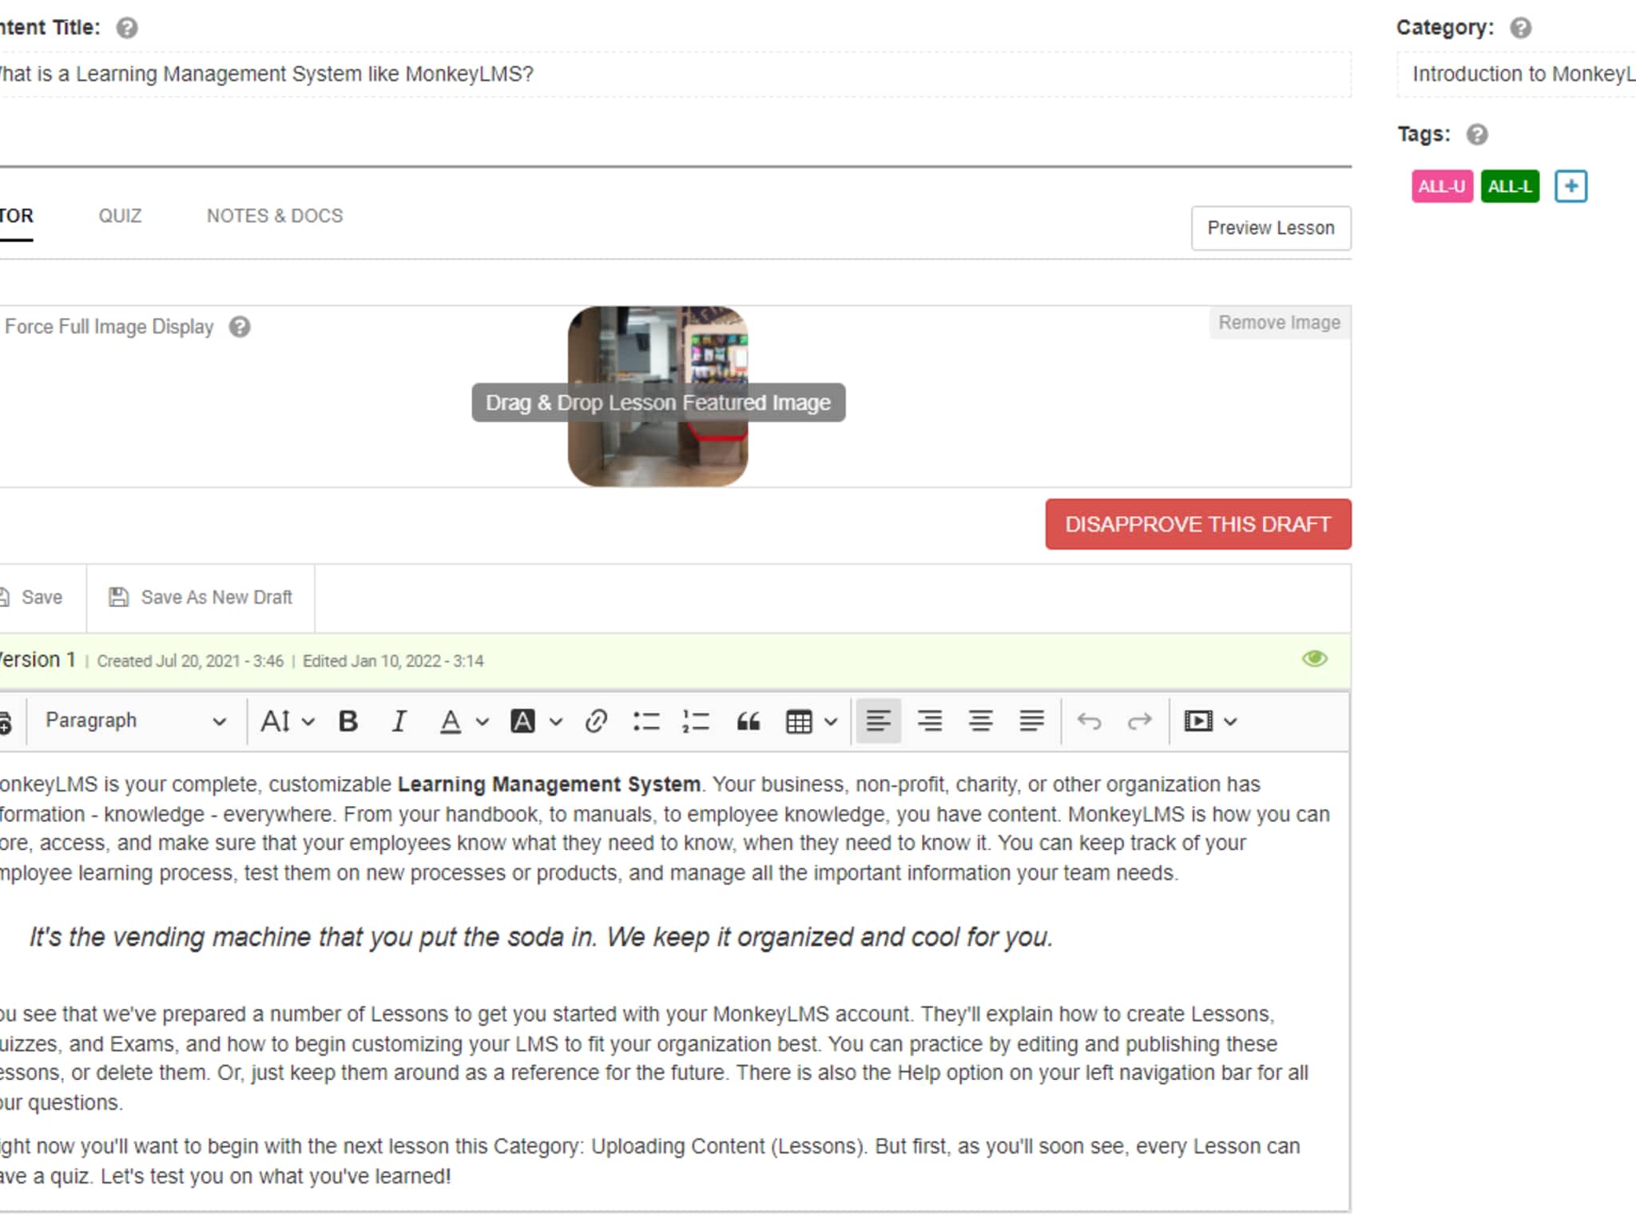Open the Paragraph style dropdown
Screen dimensions: 1636x1227
[136, 721]
